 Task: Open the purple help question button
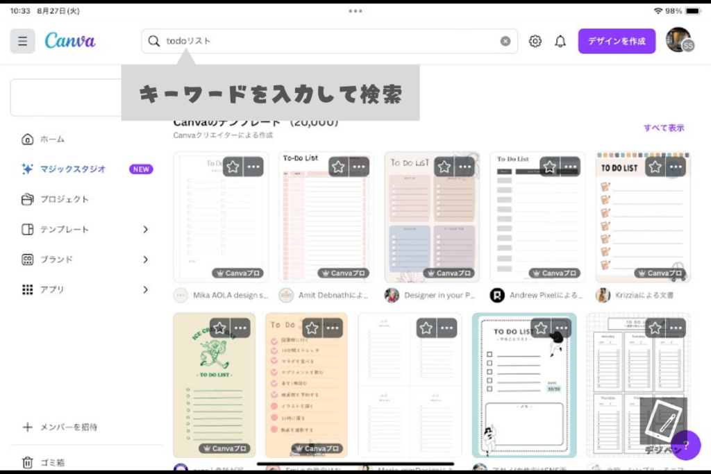pos(686,445)
